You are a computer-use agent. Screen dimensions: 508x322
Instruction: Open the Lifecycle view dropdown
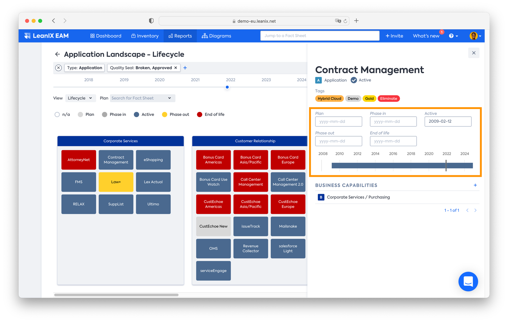(80, 98)
